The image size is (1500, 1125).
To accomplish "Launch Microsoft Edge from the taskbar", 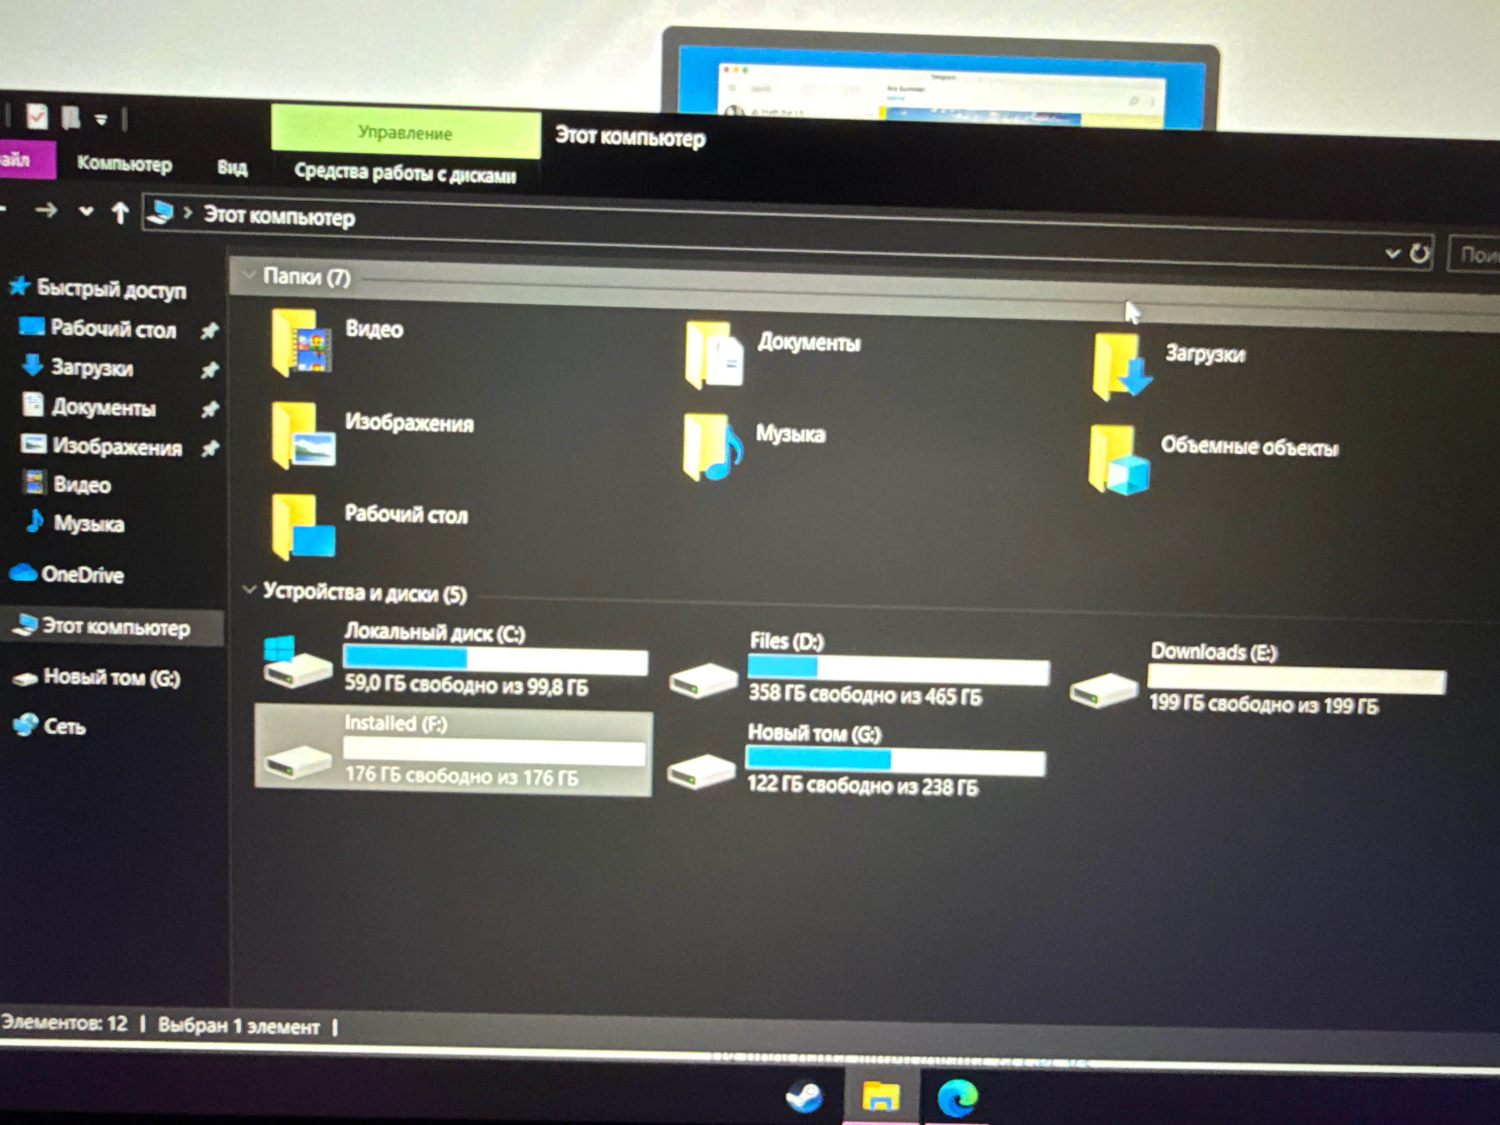I will click(957, 1097).
